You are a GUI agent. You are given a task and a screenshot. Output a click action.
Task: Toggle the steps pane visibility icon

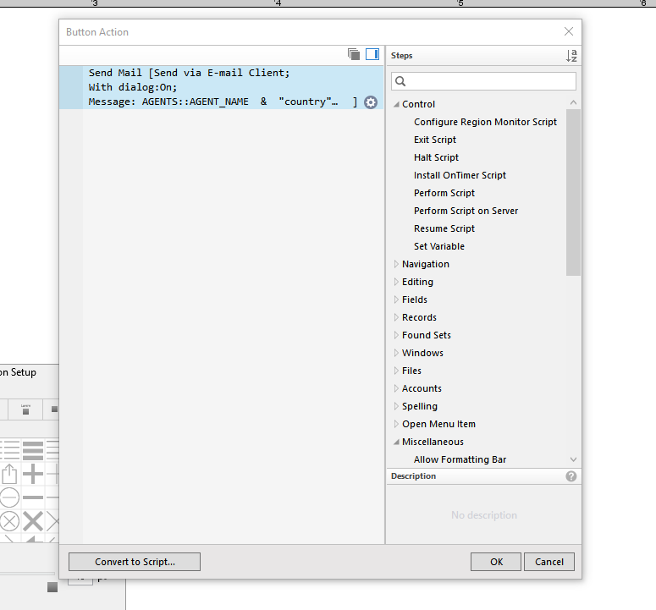coord(372,55)
